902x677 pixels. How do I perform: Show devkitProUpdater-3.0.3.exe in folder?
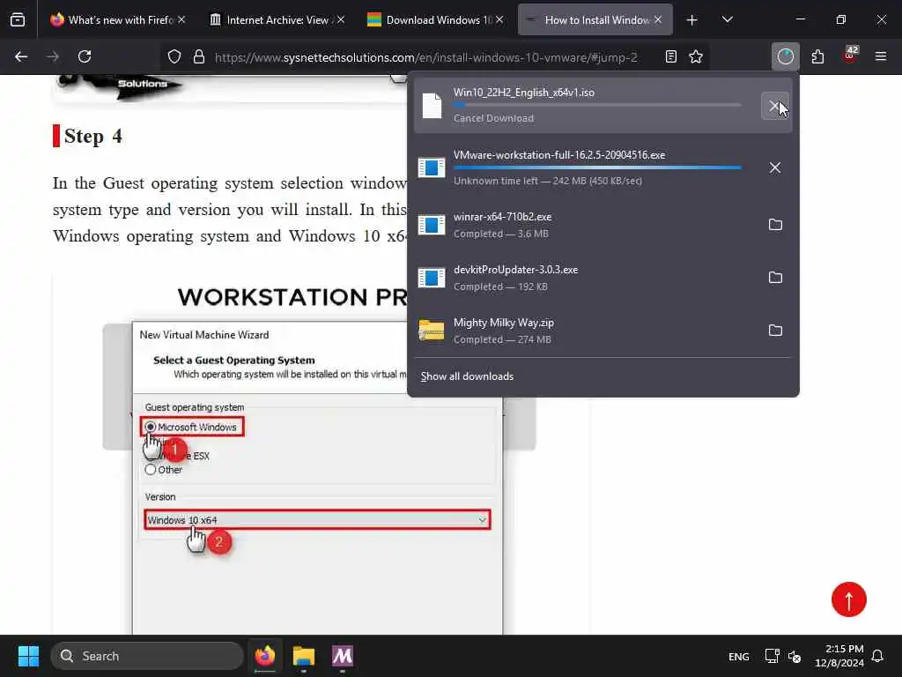(x=775, y=278)
